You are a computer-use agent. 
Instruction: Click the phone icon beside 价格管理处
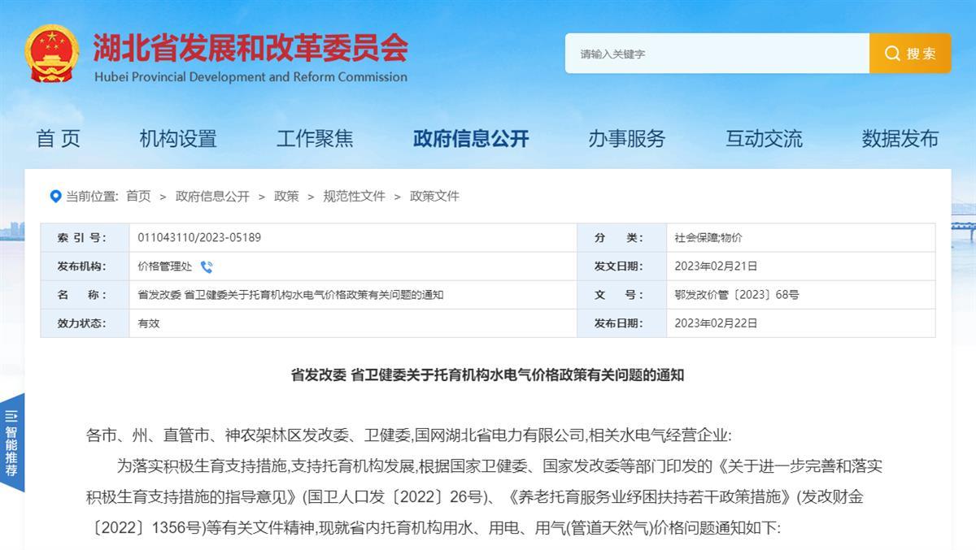click(207, 266)
